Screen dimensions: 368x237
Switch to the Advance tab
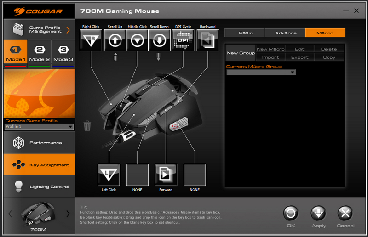(x=285, y=33)
